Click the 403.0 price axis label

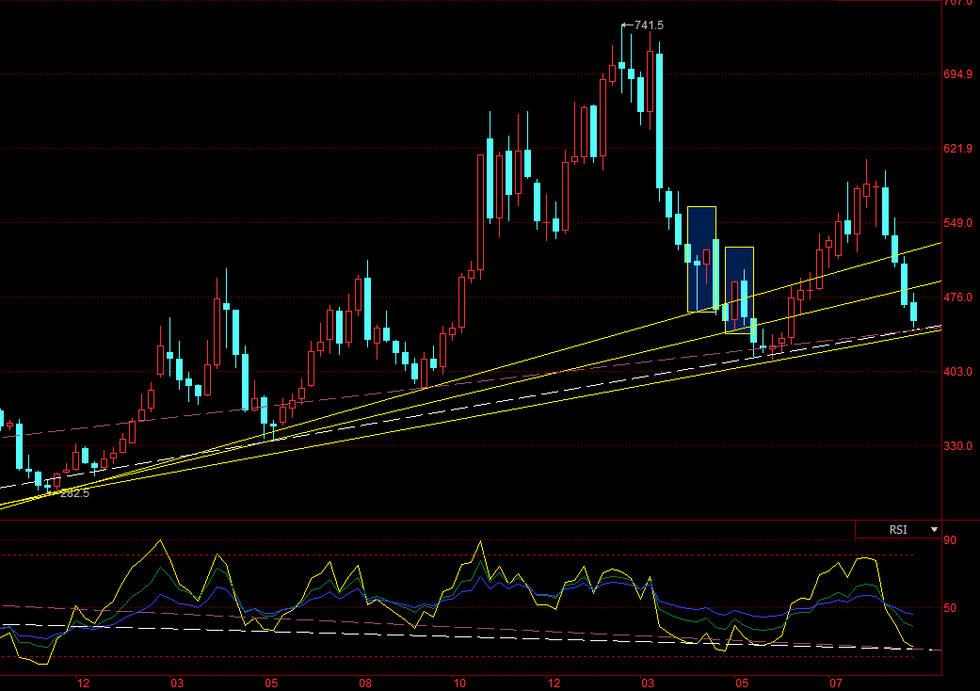tap(957, 372)
